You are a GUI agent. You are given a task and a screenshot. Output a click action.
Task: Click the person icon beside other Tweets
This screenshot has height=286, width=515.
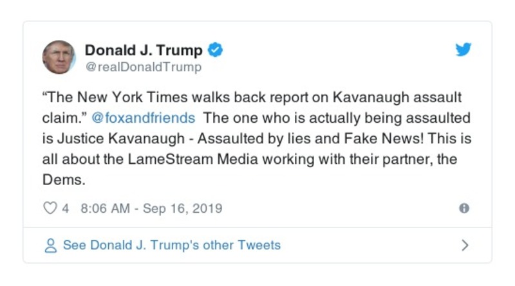50,246
